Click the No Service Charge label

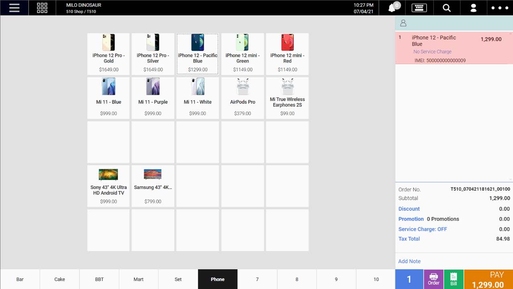tap(432, 51)
